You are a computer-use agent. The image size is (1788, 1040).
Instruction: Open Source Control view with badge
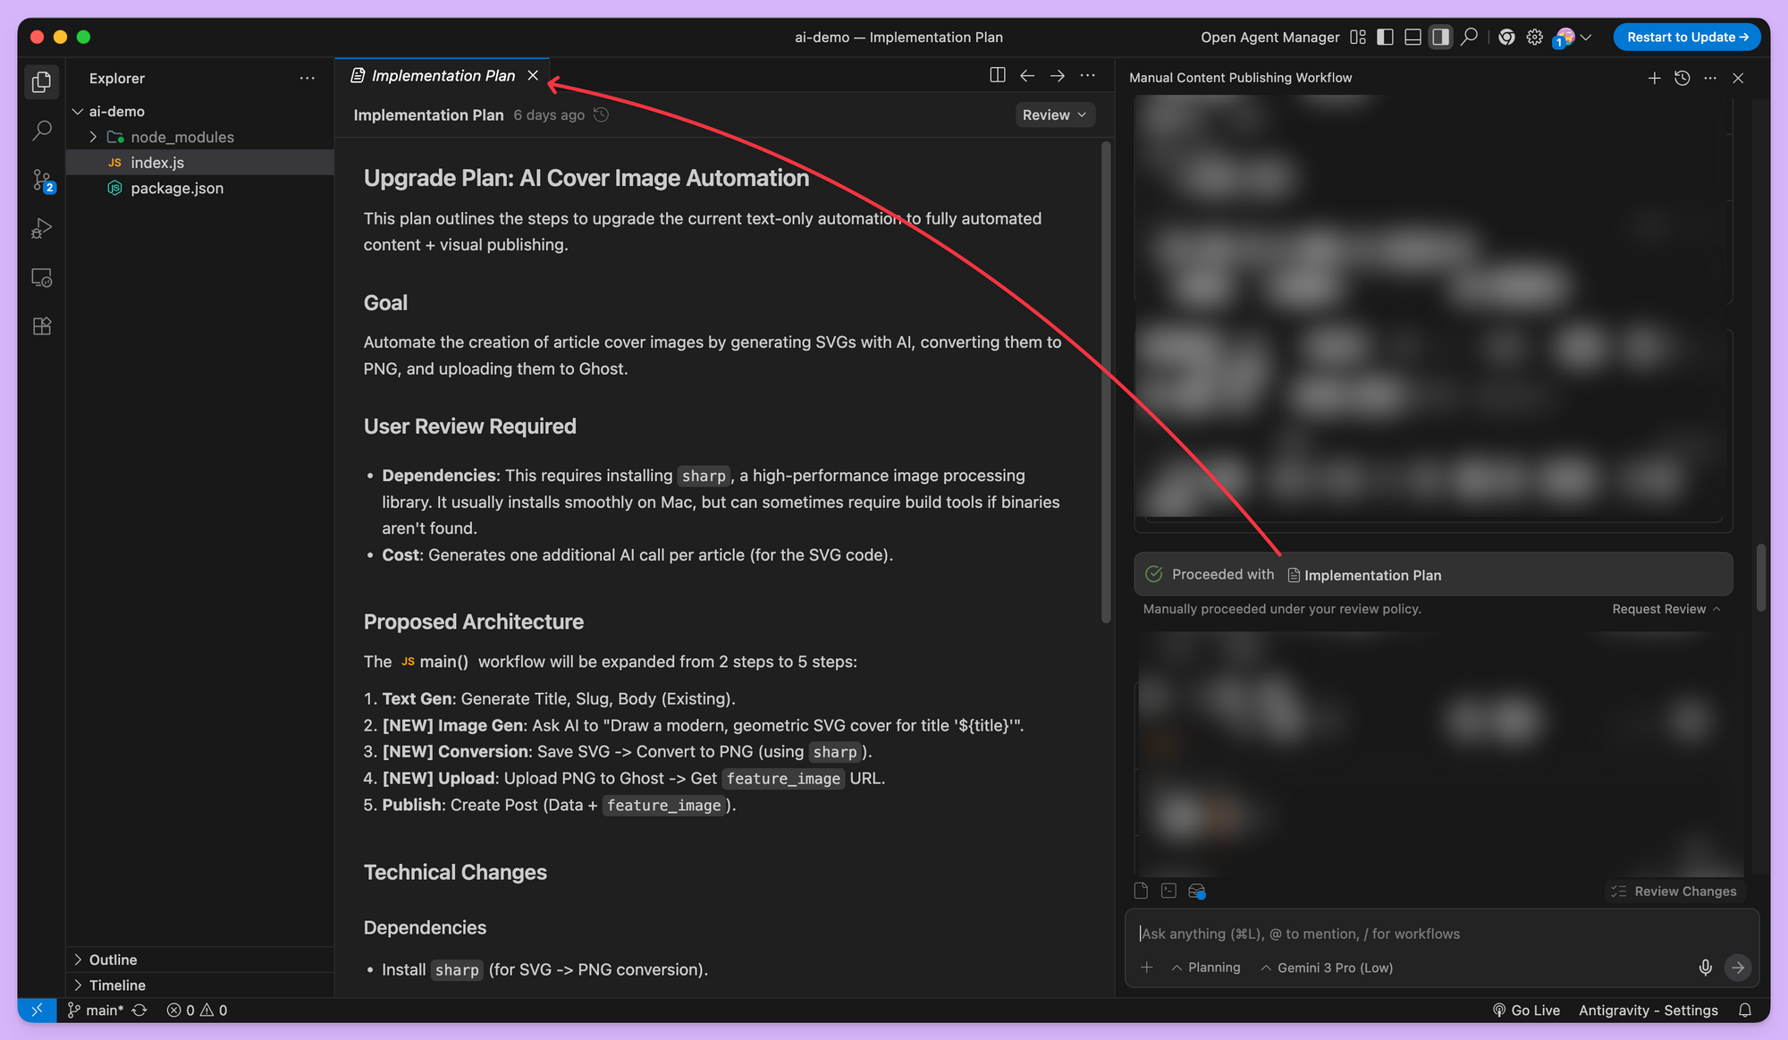42,180
